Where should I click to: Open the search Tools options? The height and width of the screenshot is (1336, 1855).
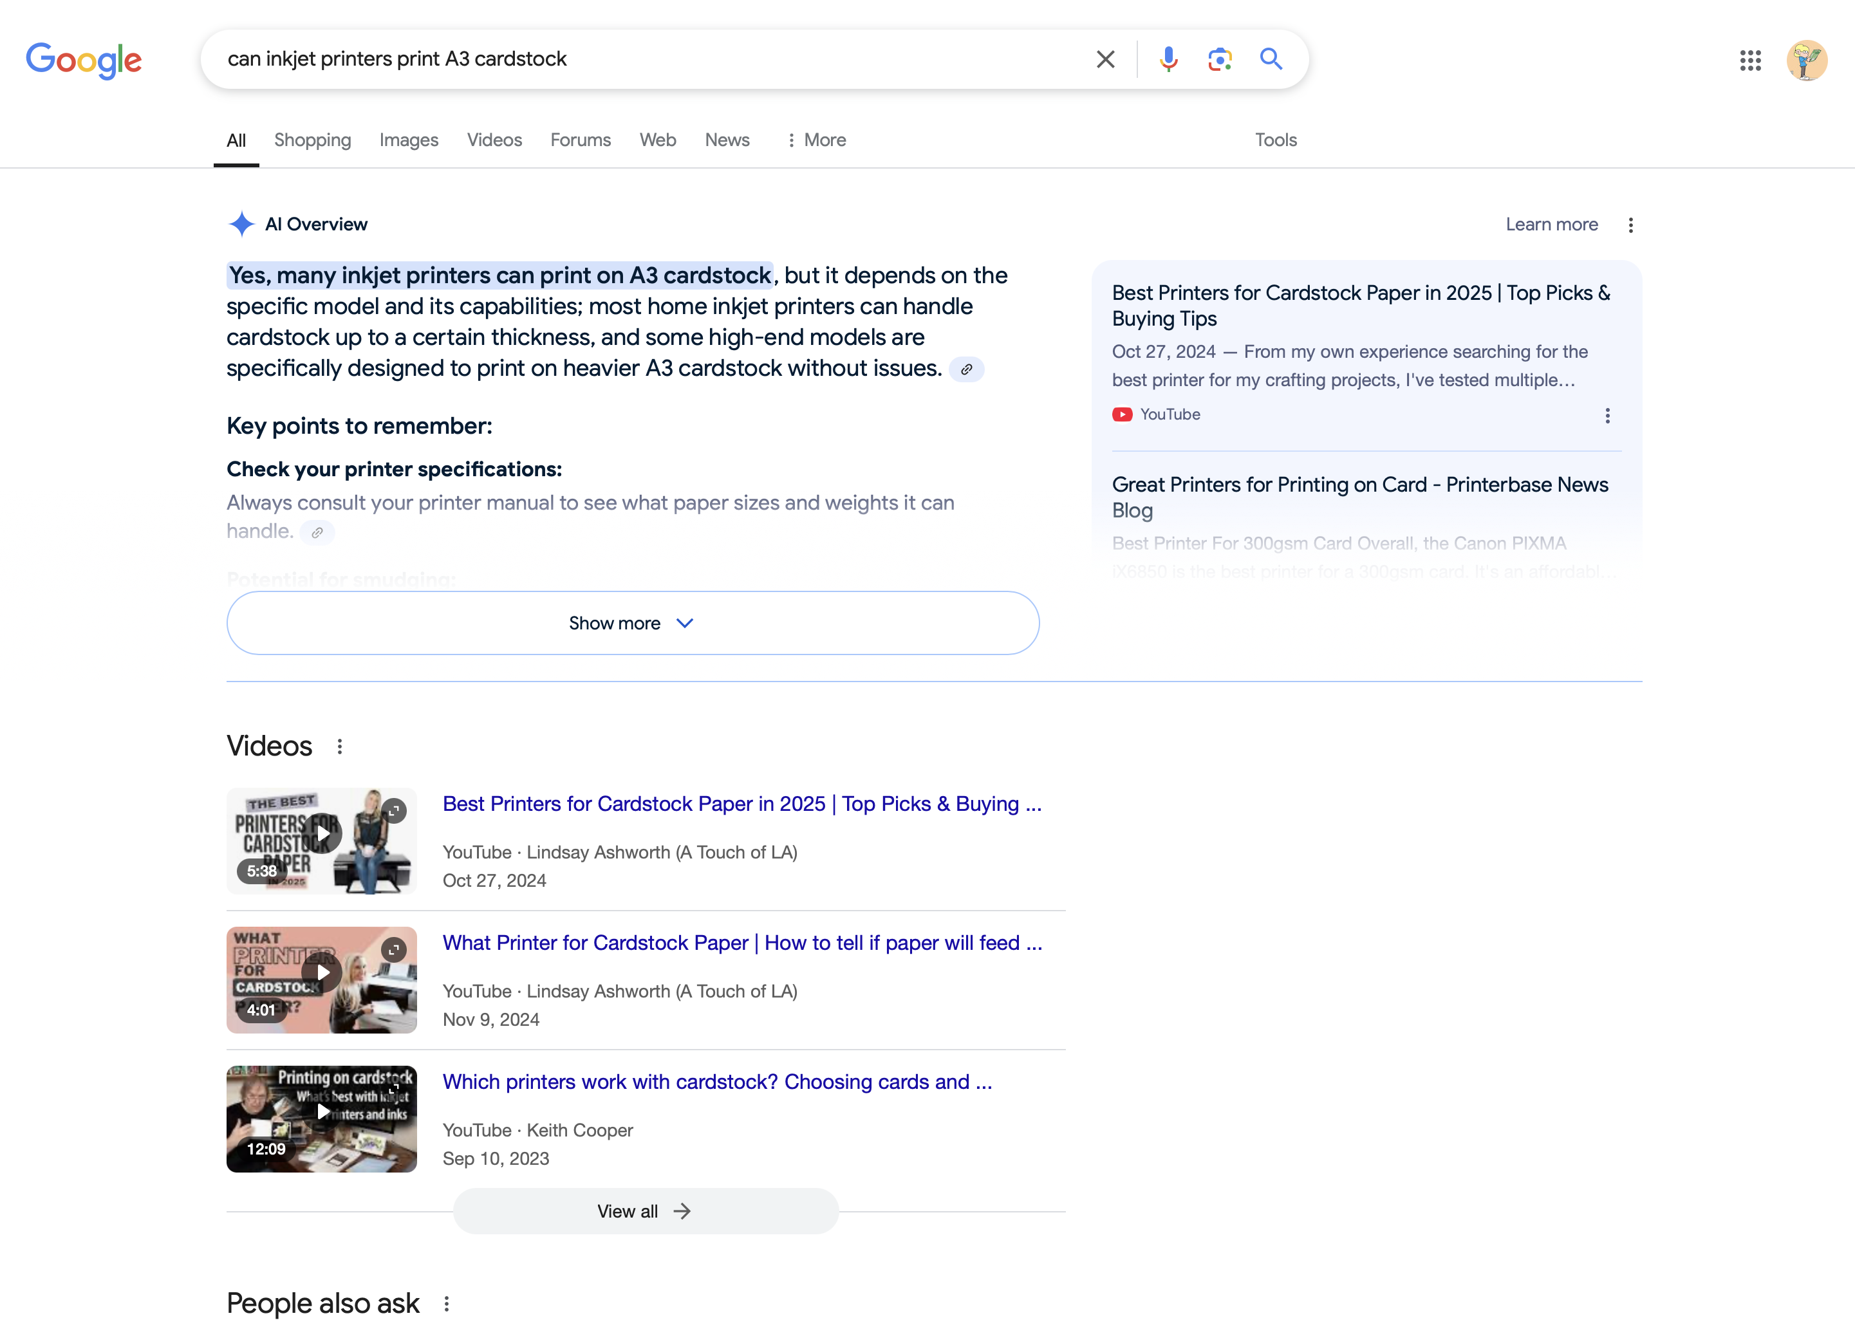tap(1275, 140)
